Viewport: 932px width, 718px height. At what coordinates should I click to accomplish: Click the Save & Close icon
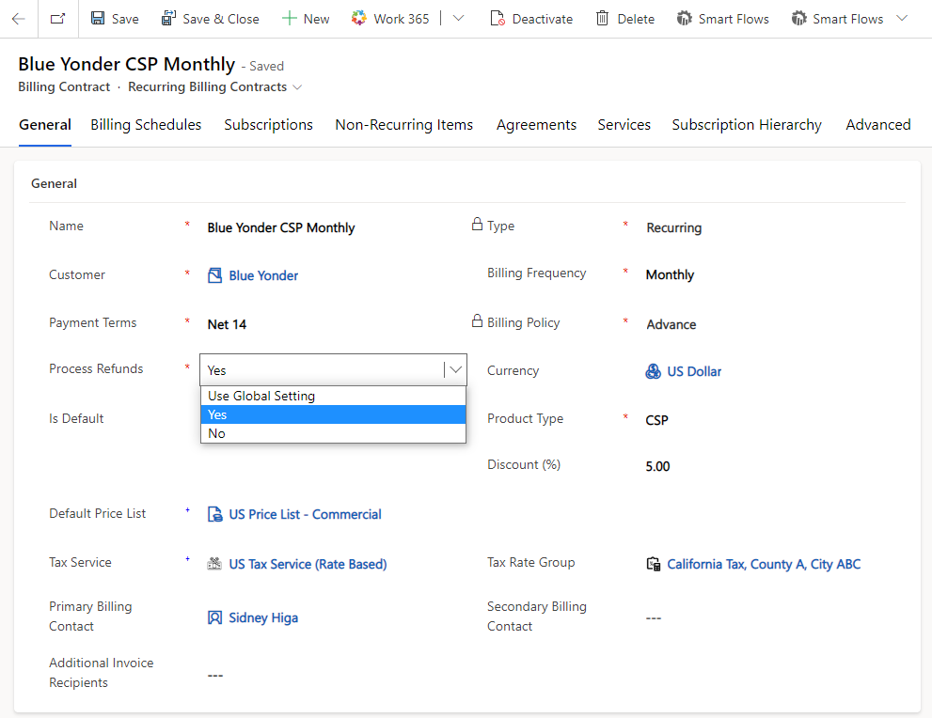168,19
